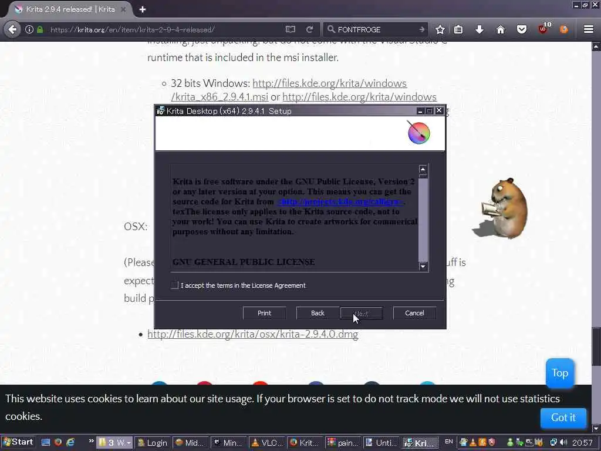
Task: Open the volume speaker tray icon
Action: click(563, 443)
